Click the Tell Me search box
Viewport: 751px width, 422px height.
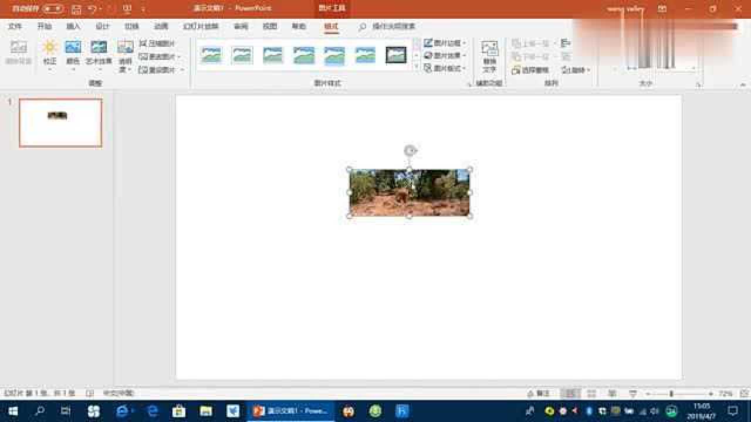tap(387, 26)
